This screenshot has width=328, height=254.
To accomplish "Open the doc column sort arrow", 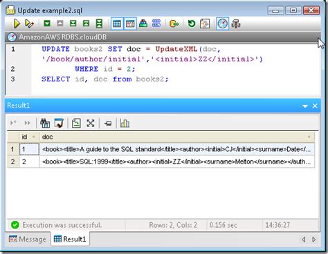I will [309, 137].
